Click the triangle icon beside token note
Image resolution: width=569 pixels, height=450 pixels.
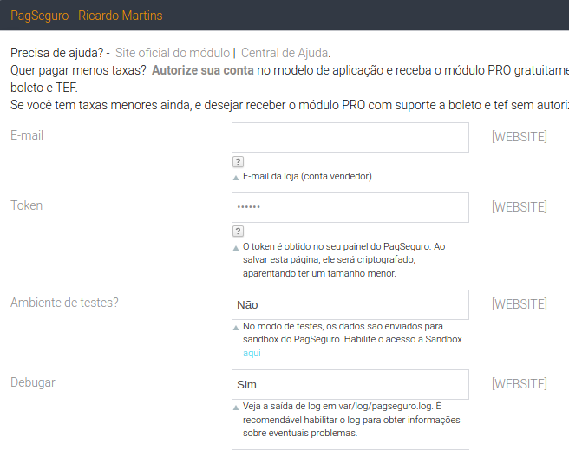coord(236,248)
